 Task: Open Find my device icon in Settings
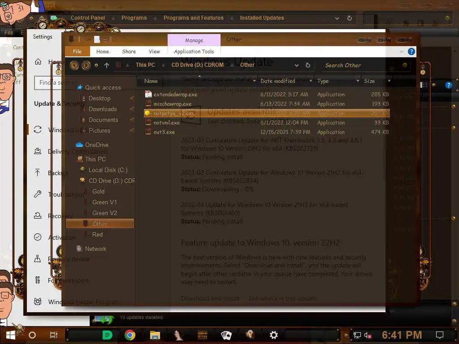(x=38, y=258)
